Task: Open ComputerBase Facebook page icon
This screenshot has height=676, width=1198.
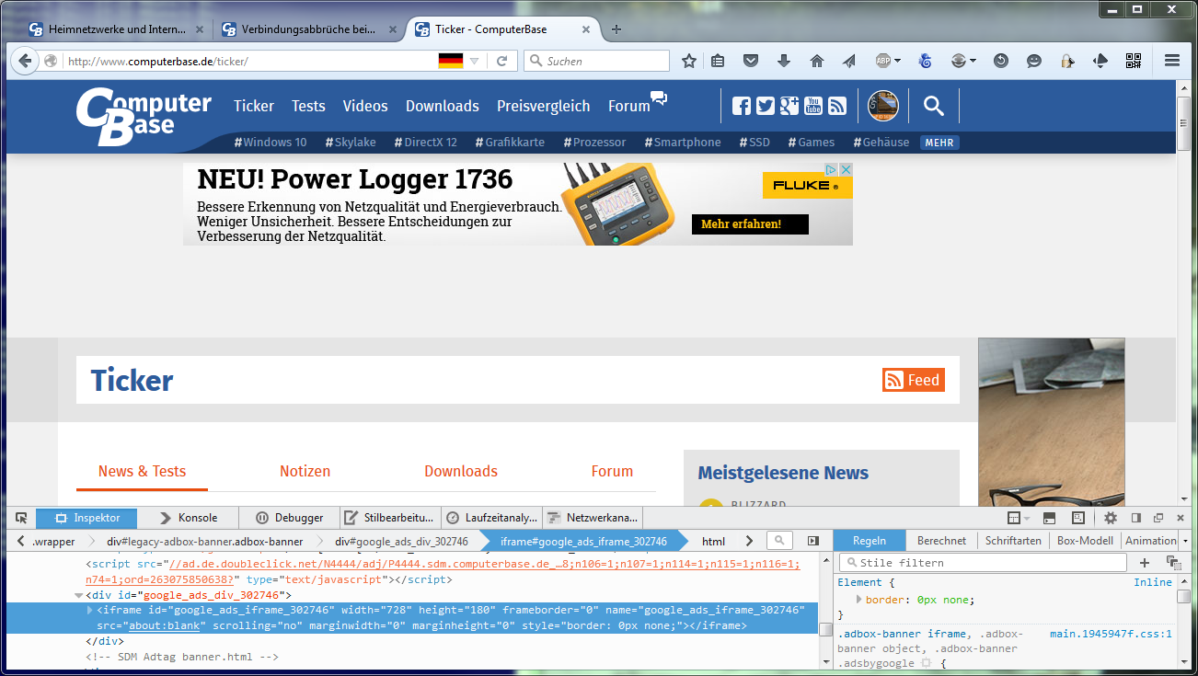Action: [741, 106]
